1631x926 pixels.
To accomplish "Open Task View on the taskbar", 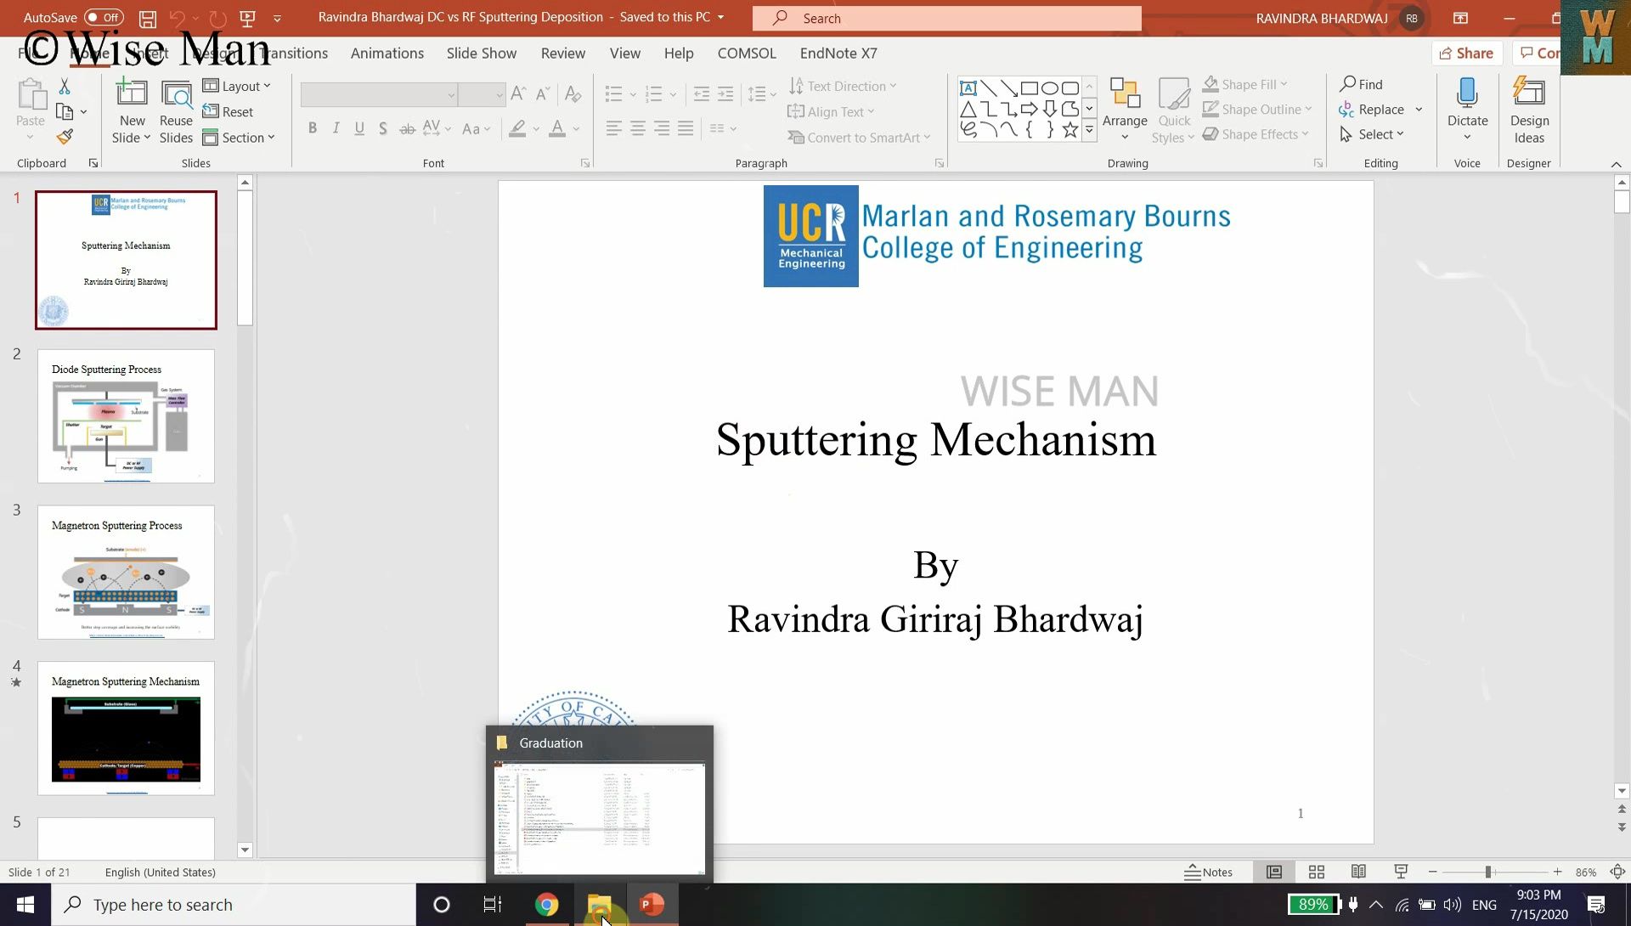I will tap(493, 905).
